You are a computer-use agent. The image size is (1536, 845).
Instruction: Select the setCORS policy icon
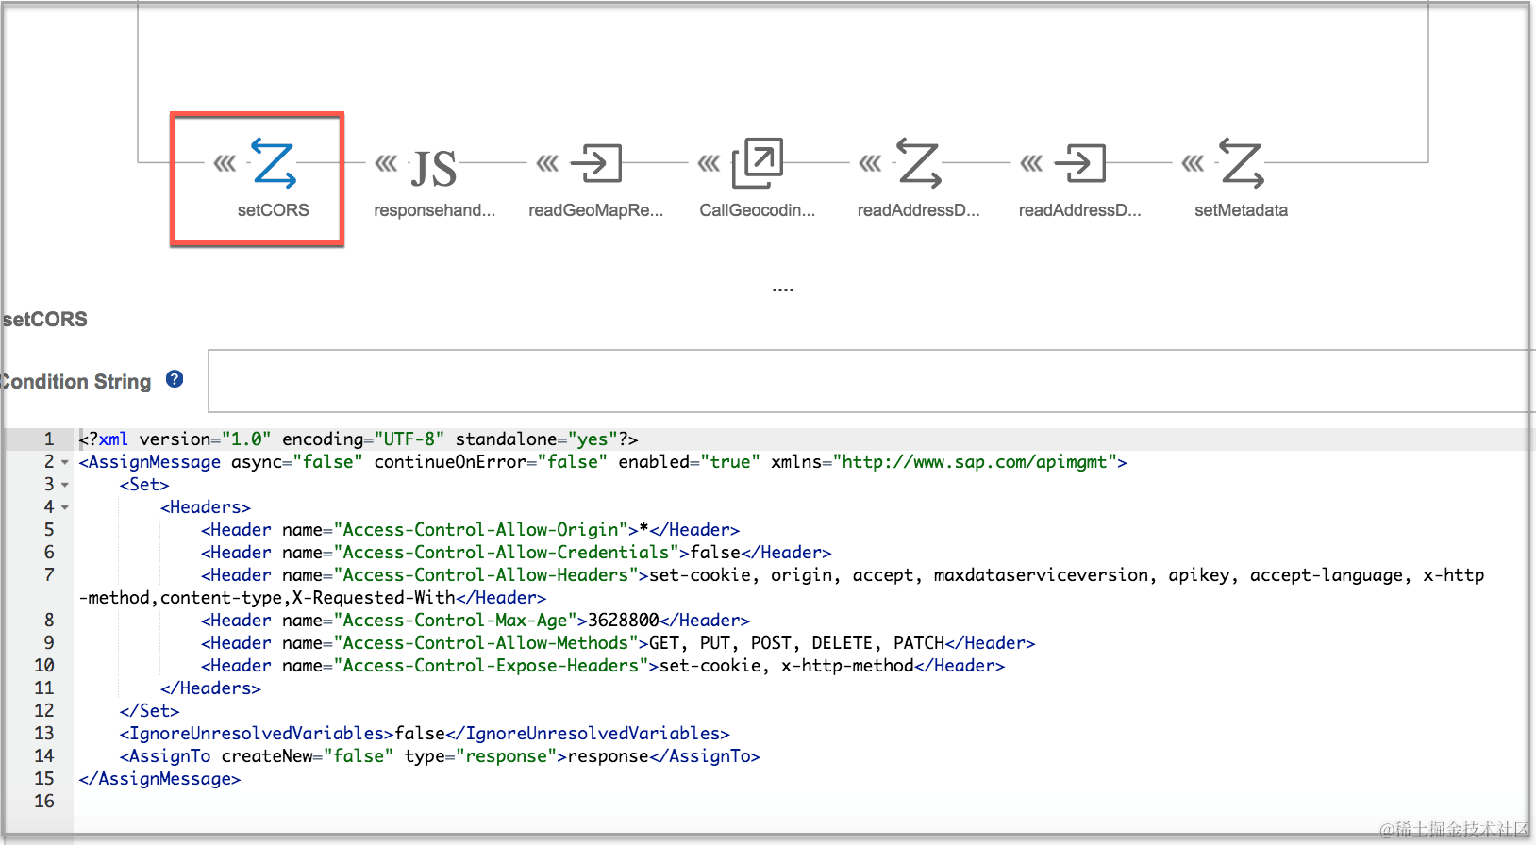coord(274,163)
